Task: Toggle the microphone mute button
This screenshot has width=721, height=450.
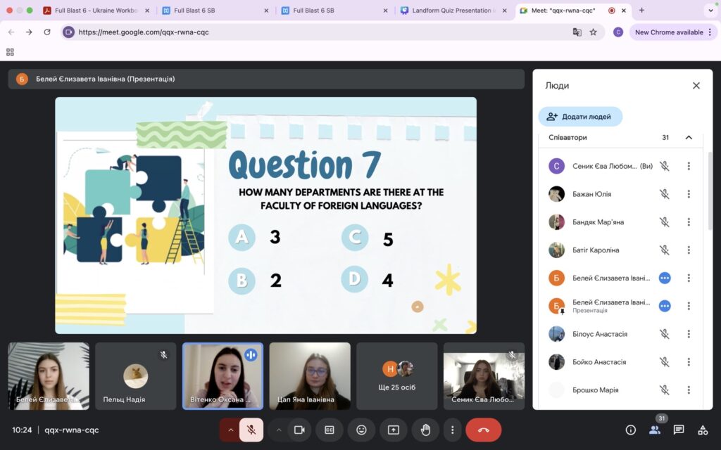Action: 251,430
